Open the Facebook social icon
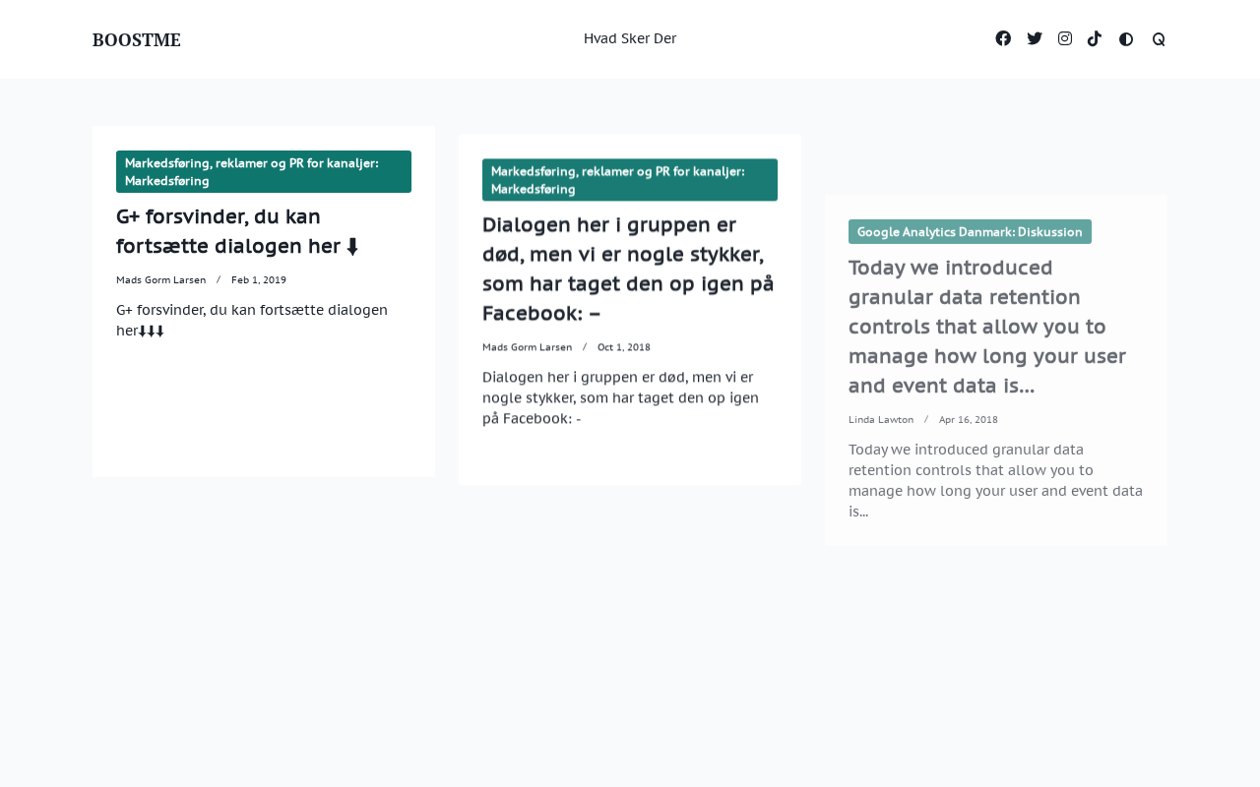This screenshot has width=1260, height=787. click(1003, 38)
